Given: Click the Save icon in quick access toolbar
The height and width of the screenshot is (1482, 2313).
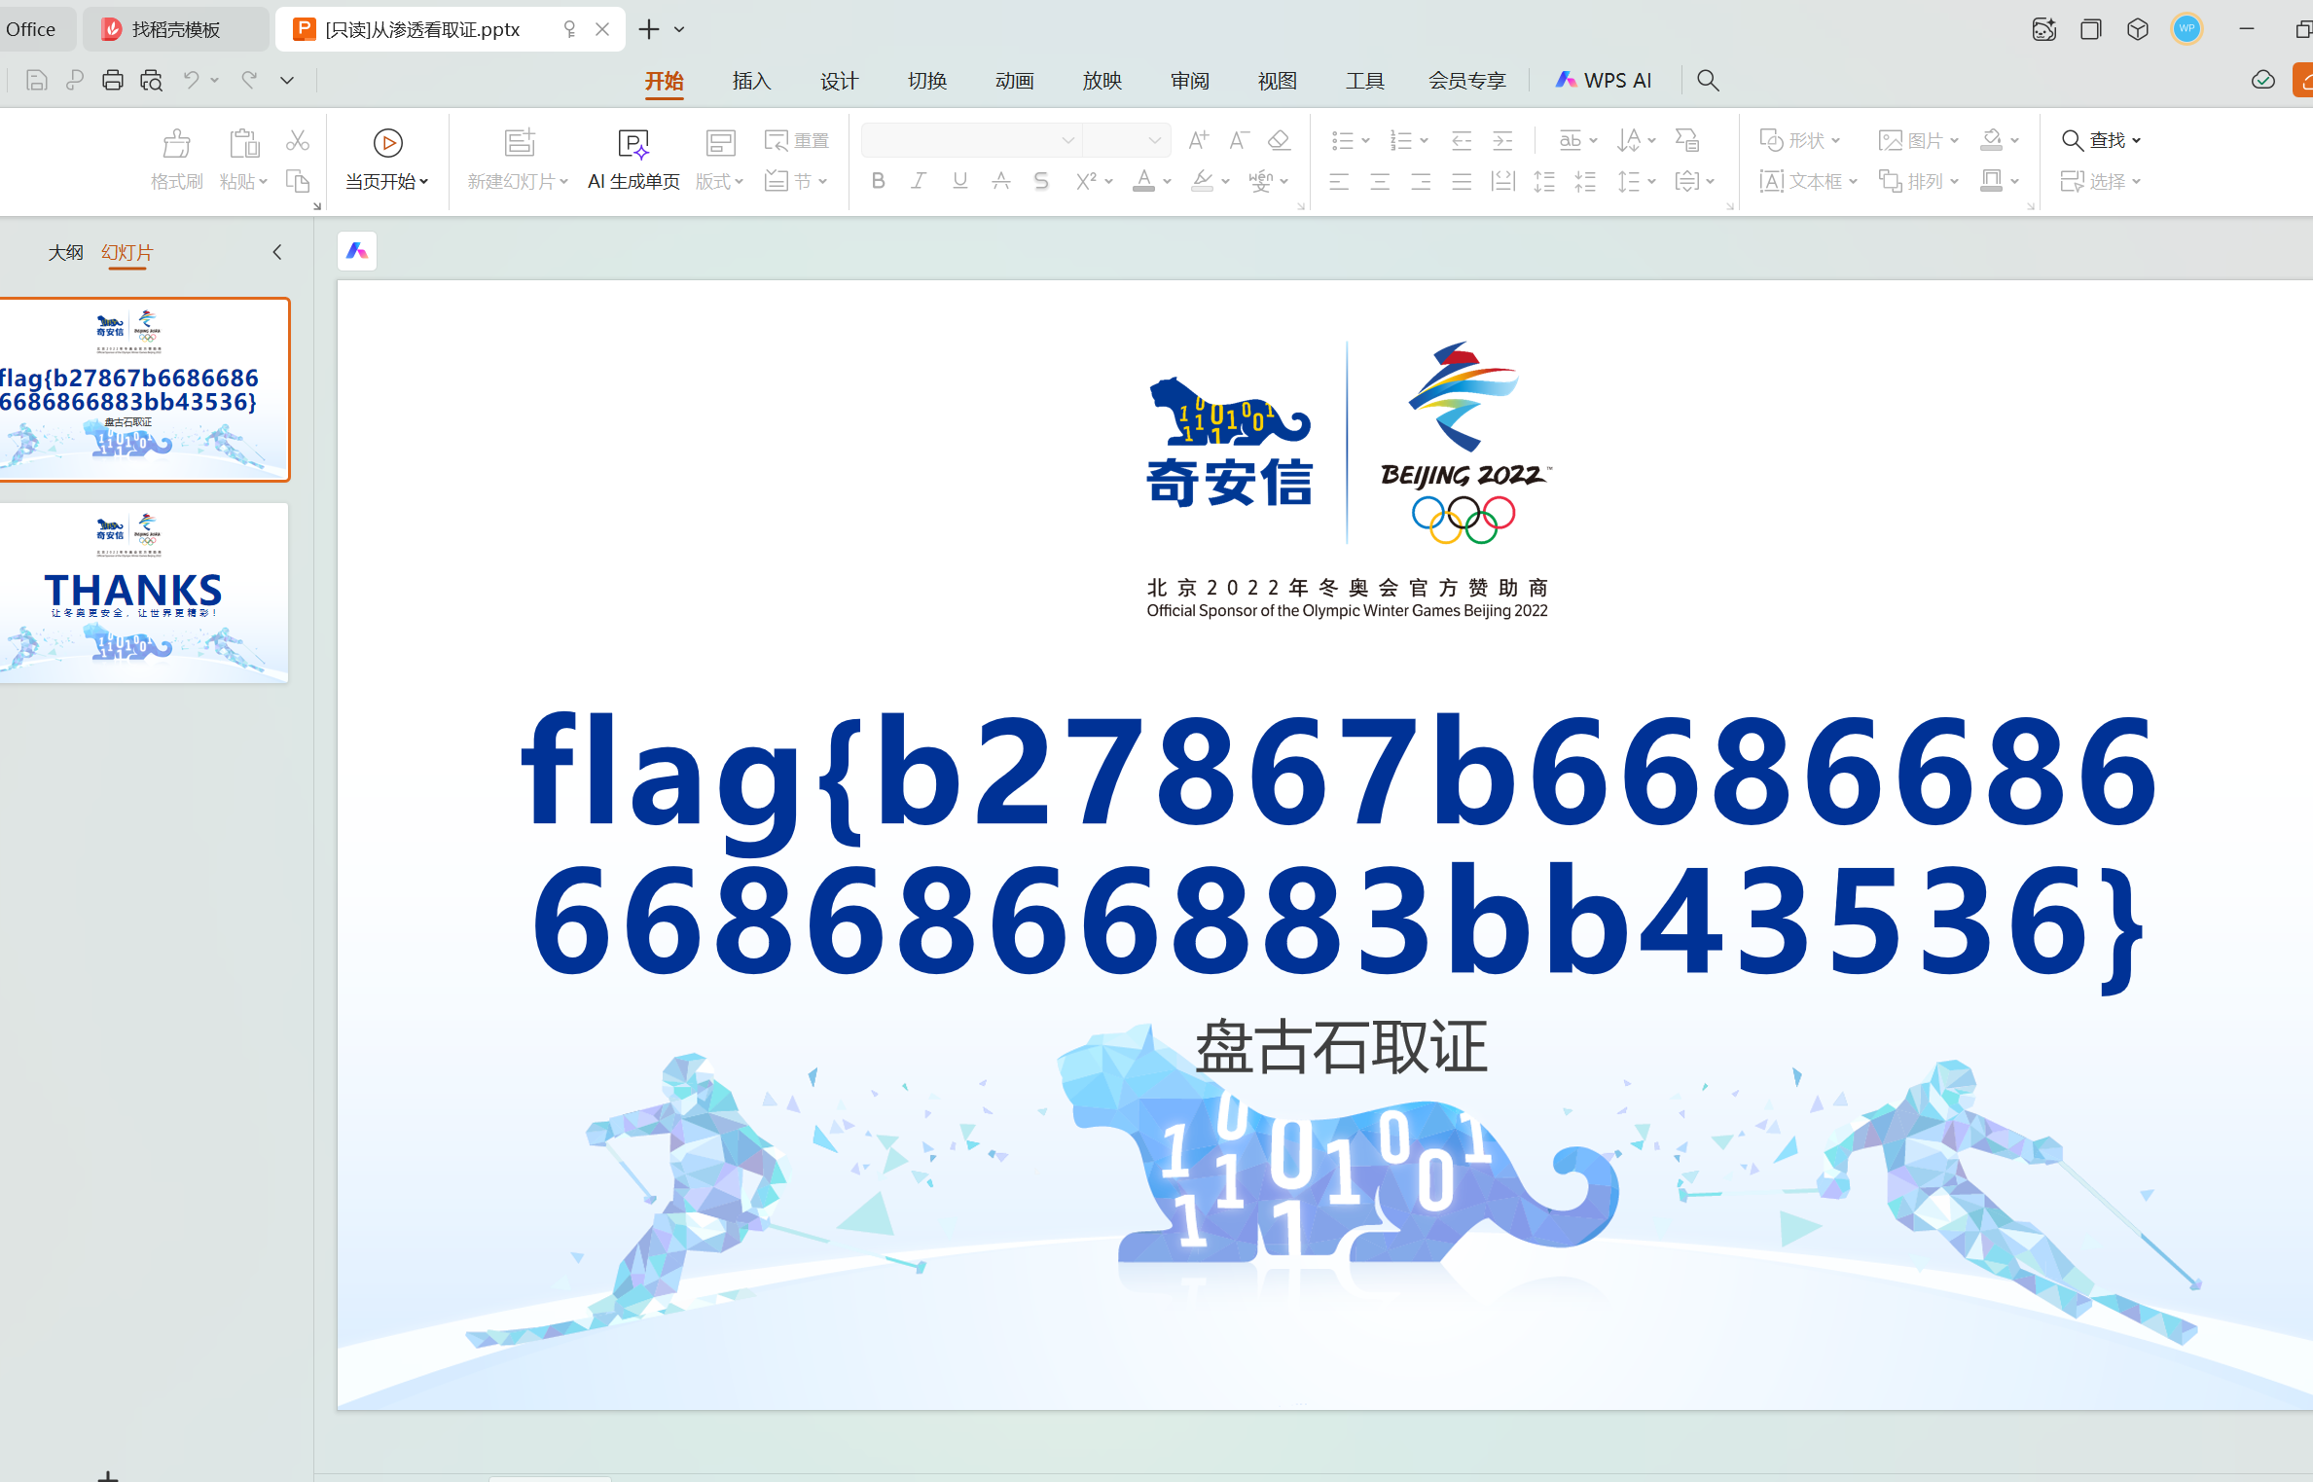Looking at the screenshot, I should [36, 81].
